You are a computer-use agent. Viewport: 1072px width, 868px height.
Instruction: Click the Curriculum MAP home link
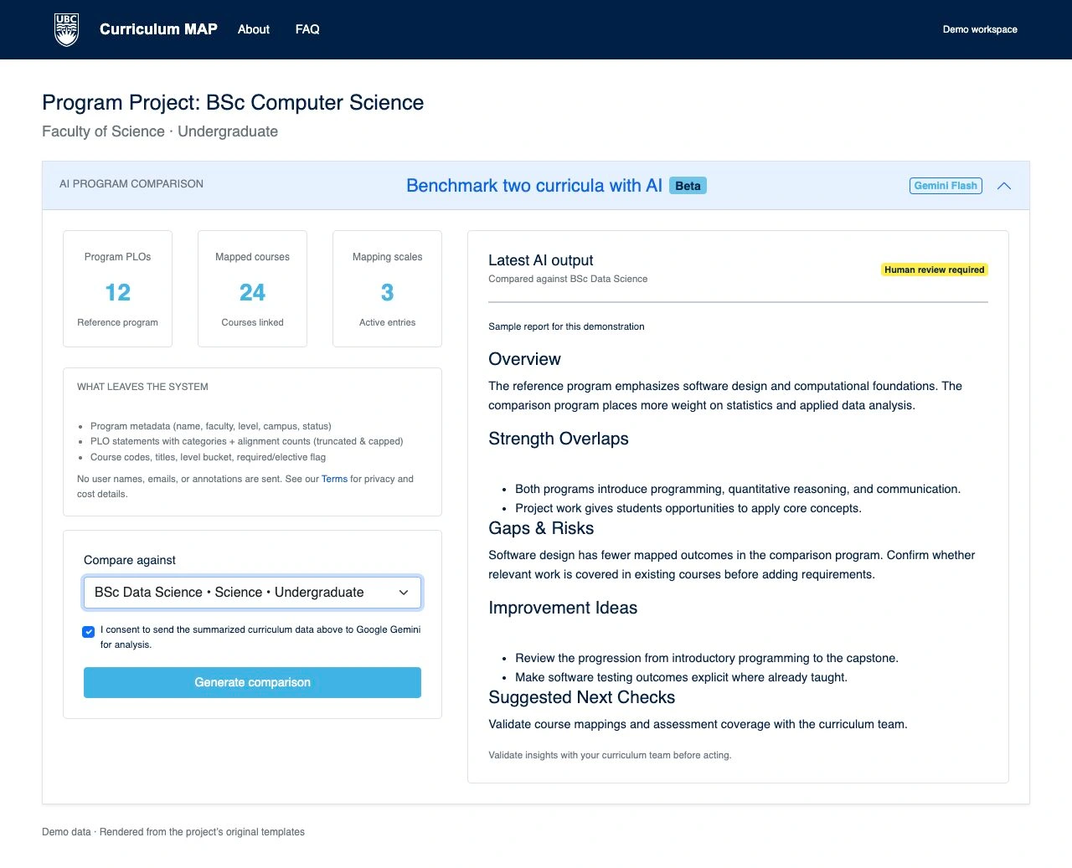(x=158, y=29)
